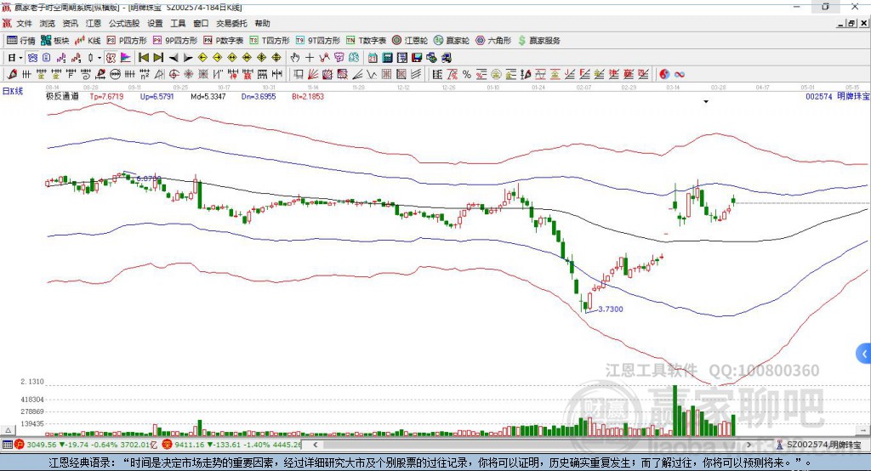
Task: Open the 赢家轮 wheel tool
Action: [452, 41]
